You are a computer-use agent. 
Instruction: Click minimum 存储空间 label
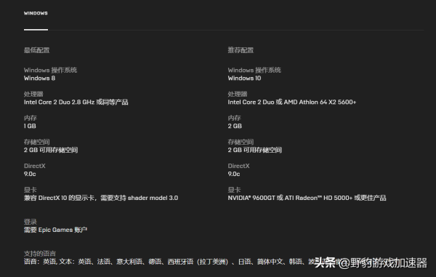(37, 142)
